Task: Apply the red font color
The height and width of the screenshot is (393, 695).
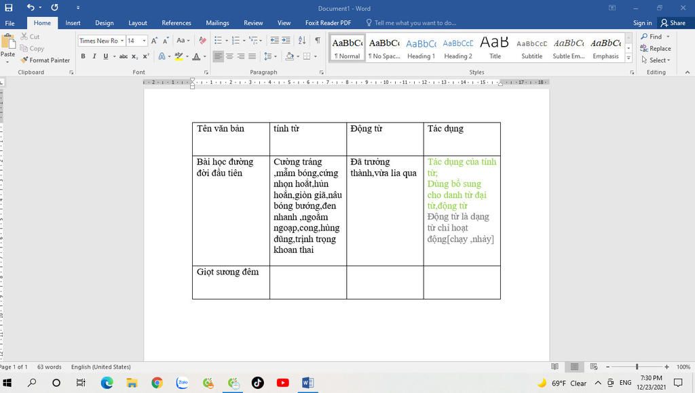Action: [x=196, y=56]
